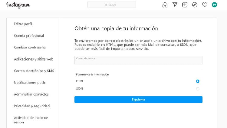The width and height of the screenshot is (227, 128).
Task: Go to Cambiar contraseña
Action: 30,47
